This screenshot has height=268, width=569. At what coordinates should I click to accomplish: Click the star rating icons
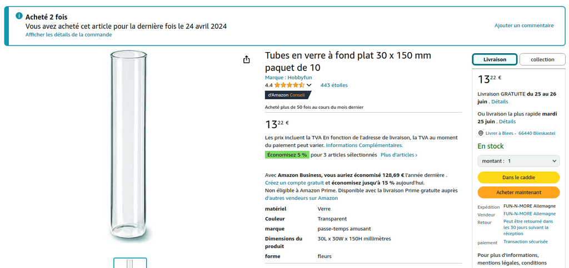tap(289, 85)
